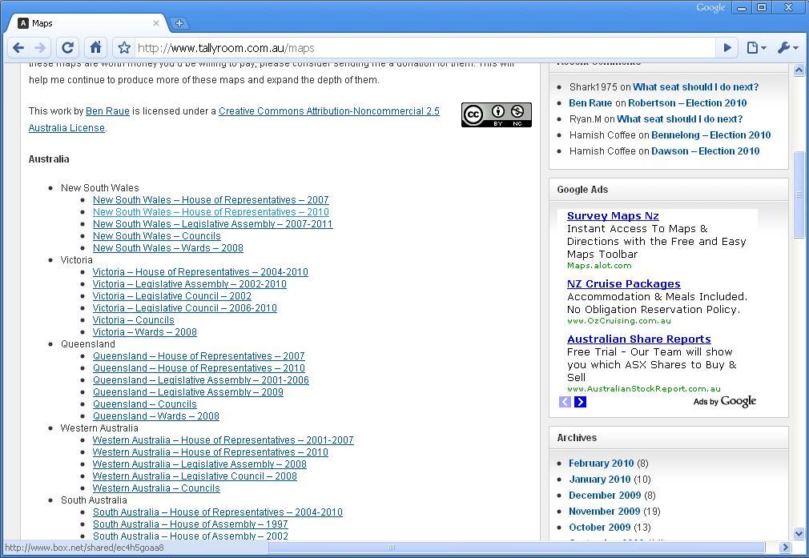Viewport: 809px width, 558px height.
Task: Open Queensland House of Representatives 2007 link
Action: pos(199,355)
